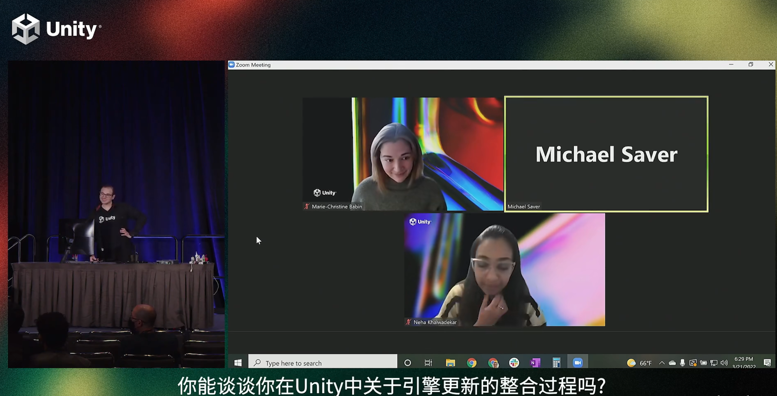Click the OneDrive cloud tray icon
This screenshot has height=396, width=777.
coord(672,363)
